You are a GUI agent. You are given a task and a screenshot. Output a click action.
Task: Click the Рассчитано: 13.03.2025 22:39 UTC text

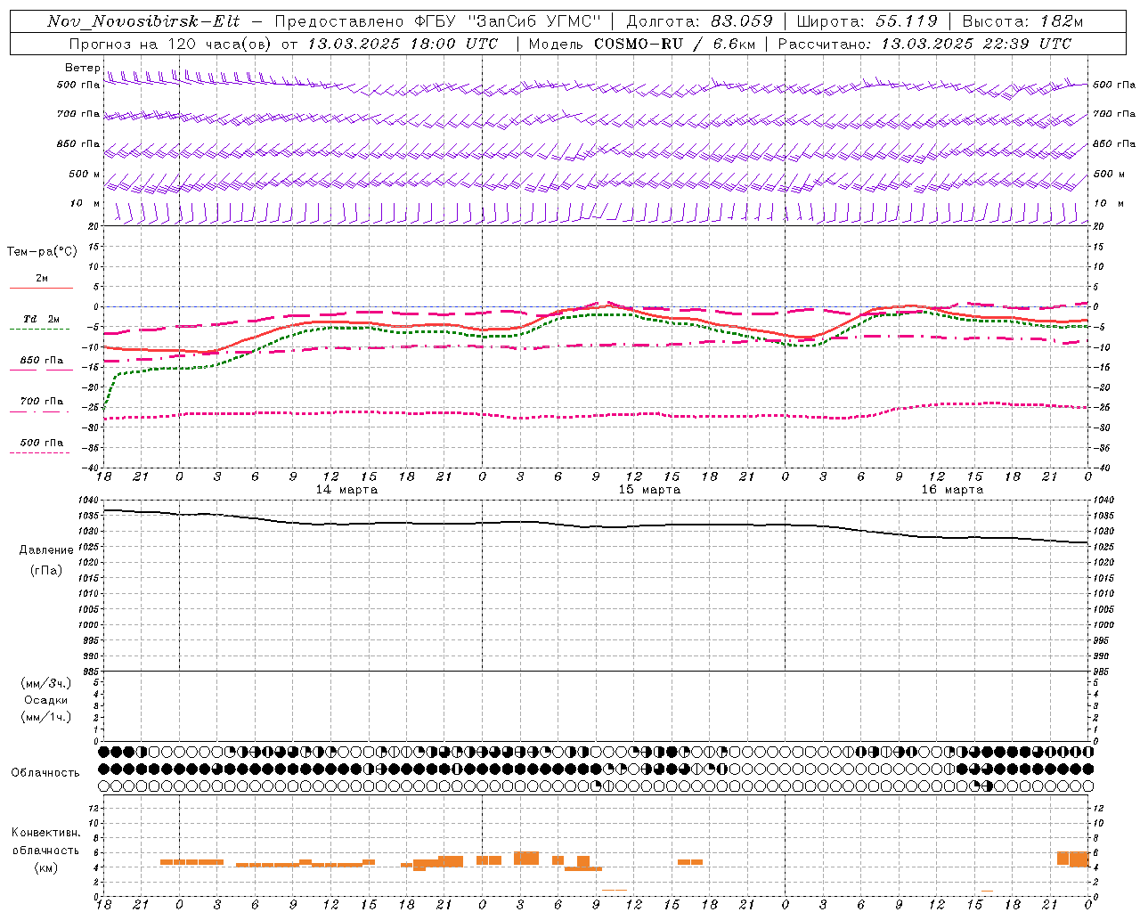924,44
